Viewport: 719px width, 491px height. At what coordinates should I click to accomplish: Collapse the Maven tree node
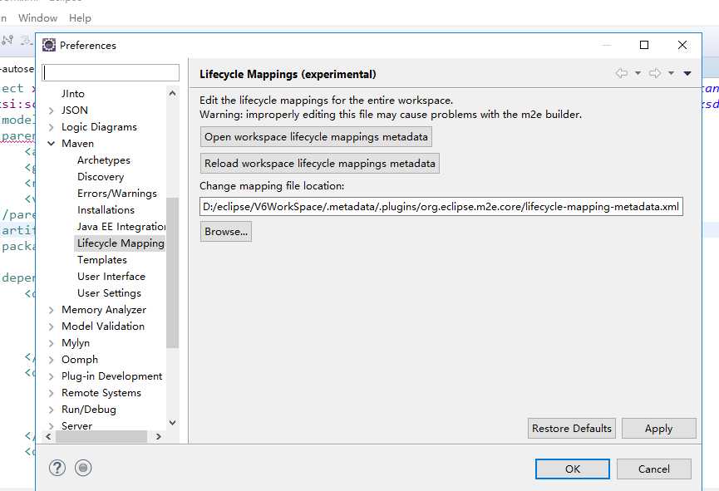point(51,144)
